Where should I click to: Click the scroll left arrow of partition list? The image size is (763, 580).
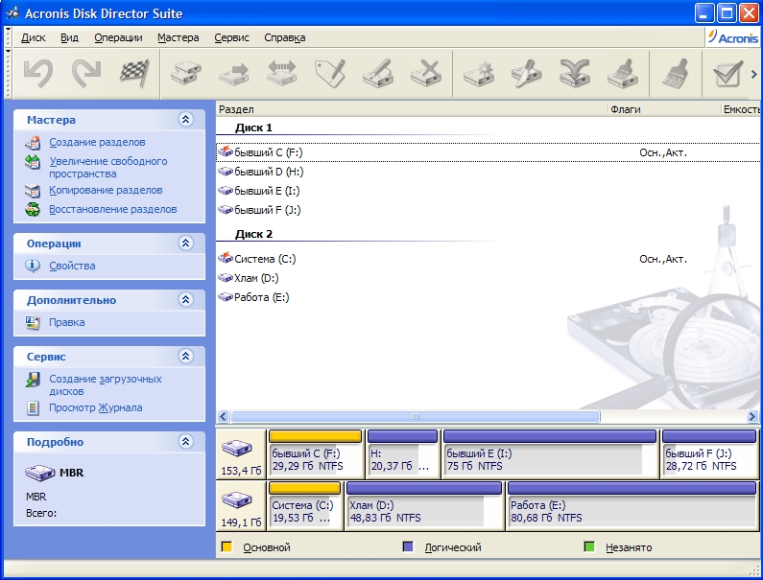point(223,417)
